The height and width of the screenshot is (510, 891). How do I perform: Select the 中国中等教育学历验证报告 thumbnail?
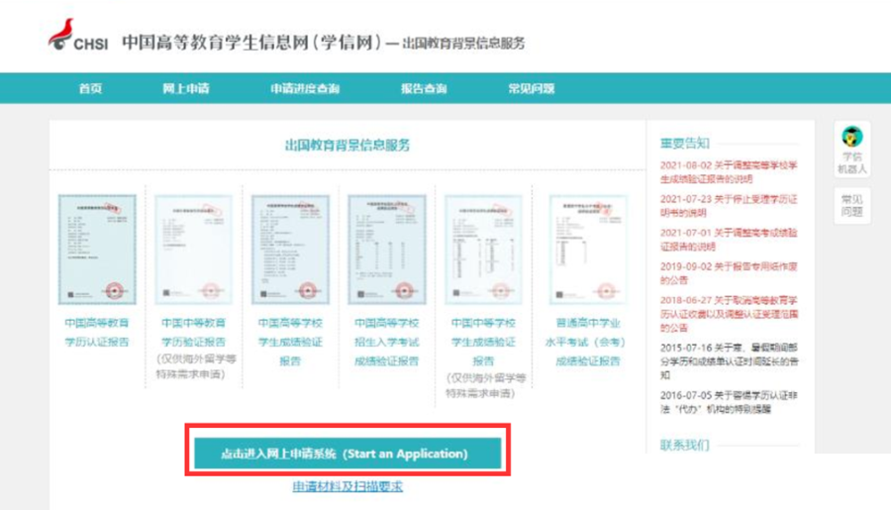(193, 249)
